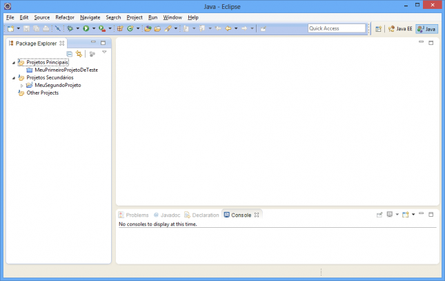Minimize the Package Explorer panel
Image resolution: width=445 pixels, height=281 pixels.
pos(93,42)
